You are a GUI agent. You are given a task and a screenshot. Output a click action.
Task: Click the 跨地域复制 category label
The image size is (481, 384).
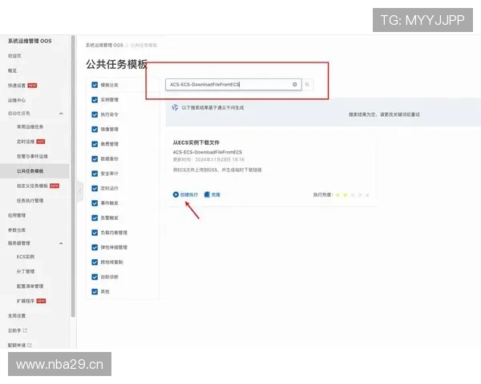(111, 262)
